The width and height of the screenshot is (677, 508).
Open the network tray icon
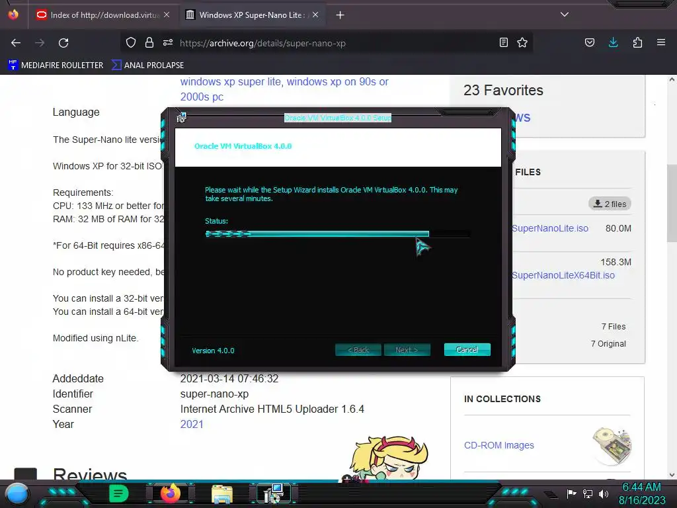(588, 493)
